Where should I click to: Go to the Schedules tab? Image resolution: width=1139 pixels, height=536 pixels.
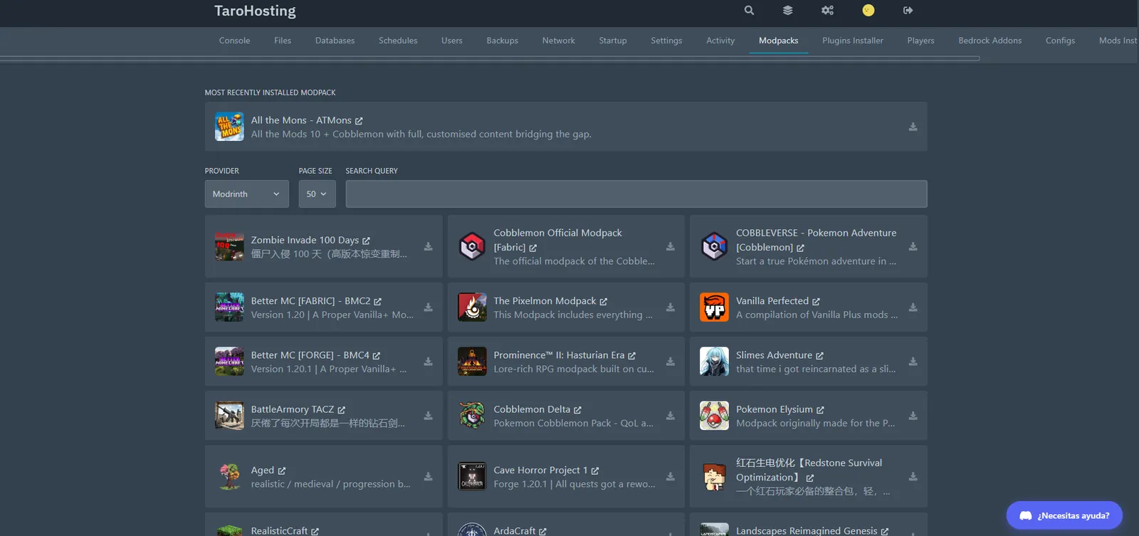click(x=398, y=41)
